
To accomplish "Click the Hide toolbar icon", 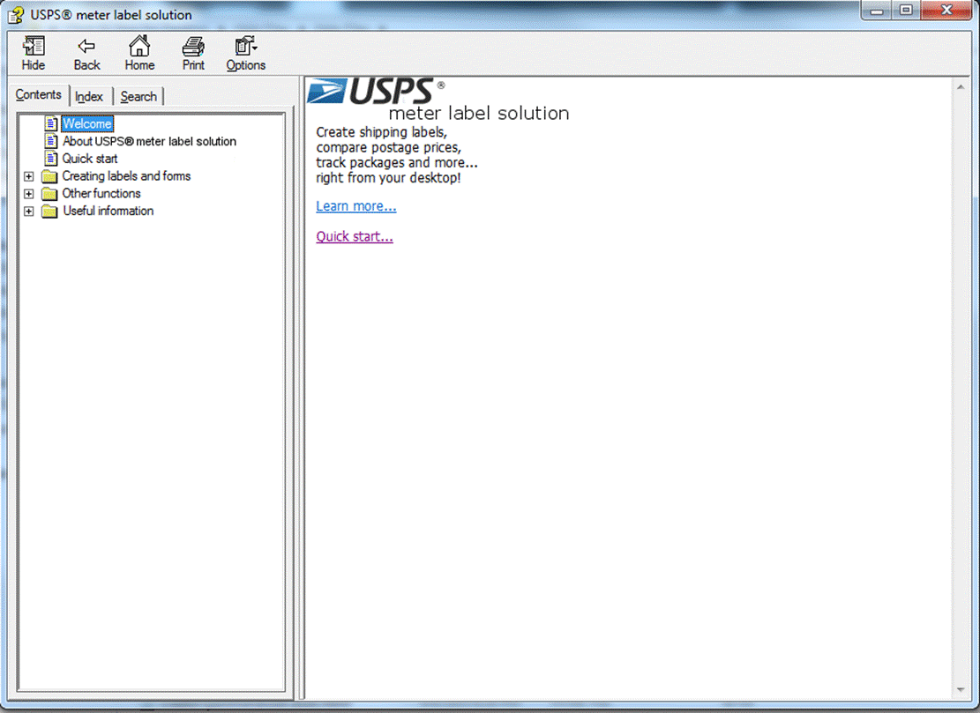I will [34, 53].
